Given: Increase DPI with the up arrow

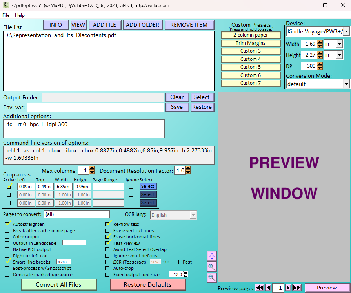Looking at the screenshot, I should 320,64.
